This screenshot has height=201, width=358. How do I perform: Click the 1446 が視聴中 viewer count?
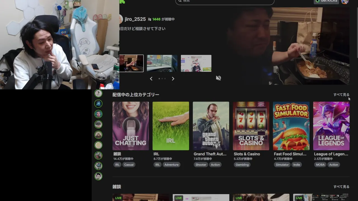(161, 19)
